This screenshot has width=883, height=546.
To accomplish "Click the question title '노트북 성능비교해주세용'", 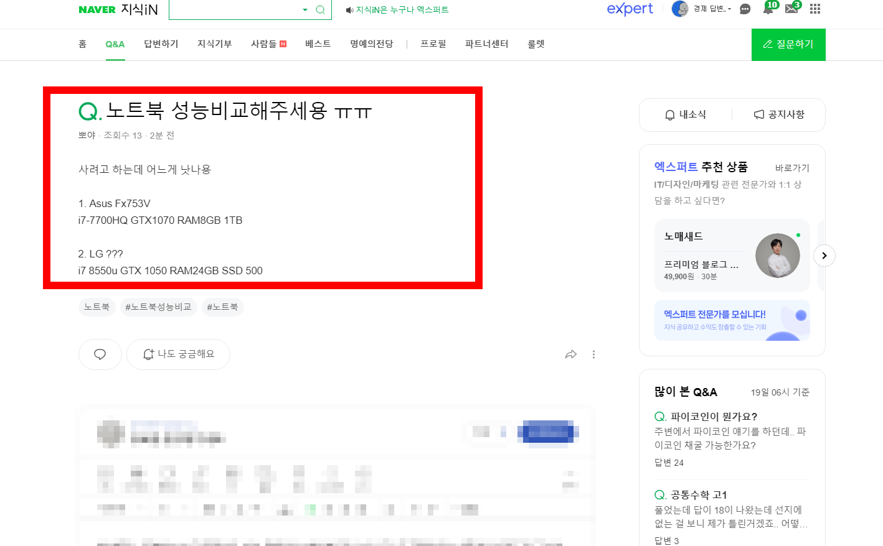I will 239,111.
